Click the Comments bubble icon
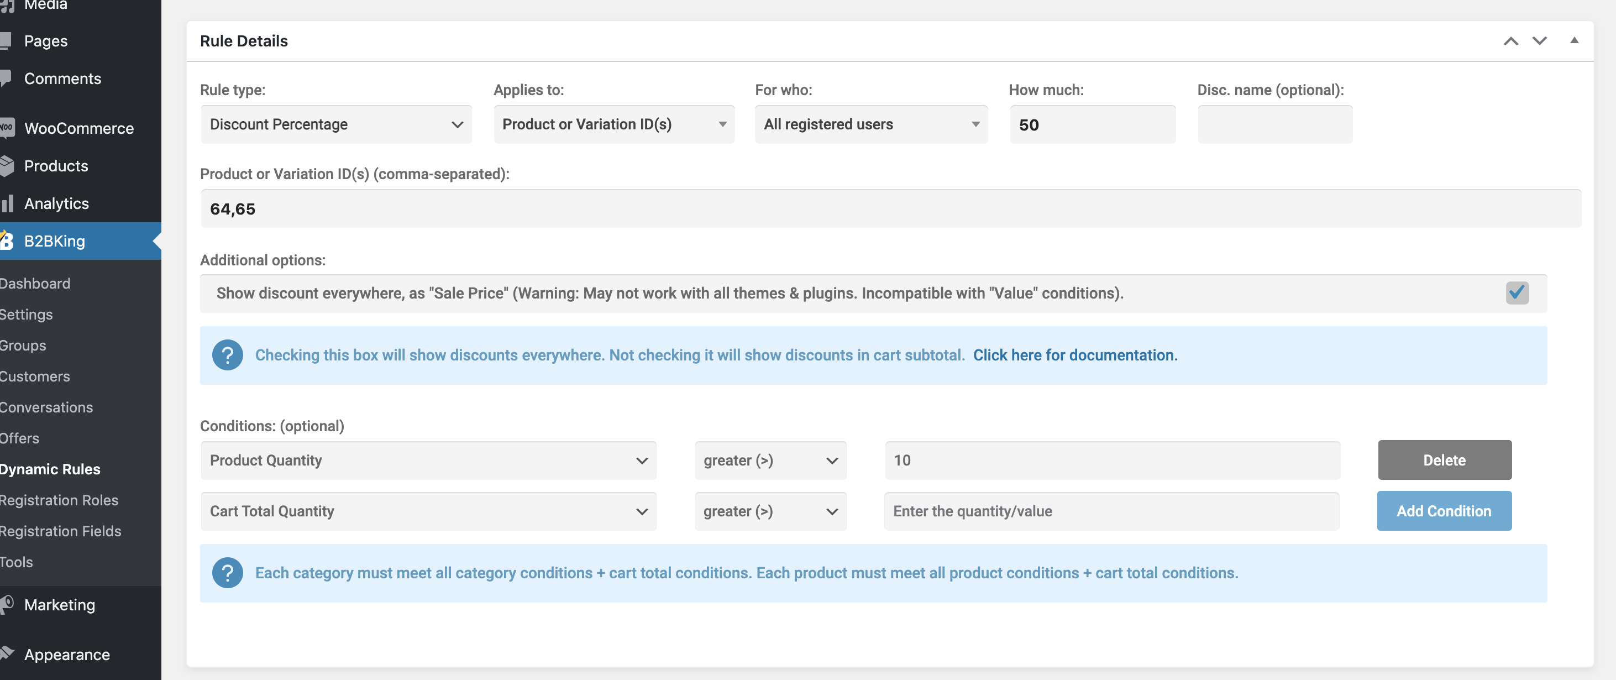Image resolution: width=1616 pixels, height=680 pixels. pyautogui.click(x=6, y=79)
